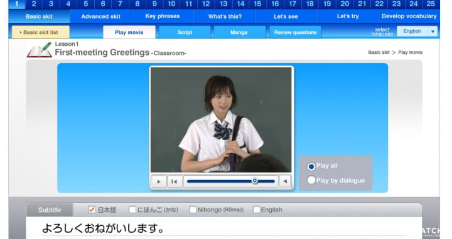Play the lesson video

(159, 181)
